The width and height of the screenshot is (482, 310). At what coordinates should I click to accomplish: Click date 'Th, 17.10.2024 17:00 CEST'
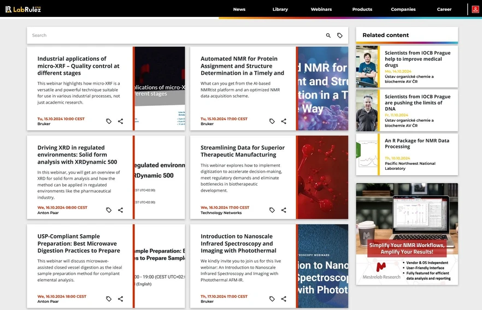224,296
